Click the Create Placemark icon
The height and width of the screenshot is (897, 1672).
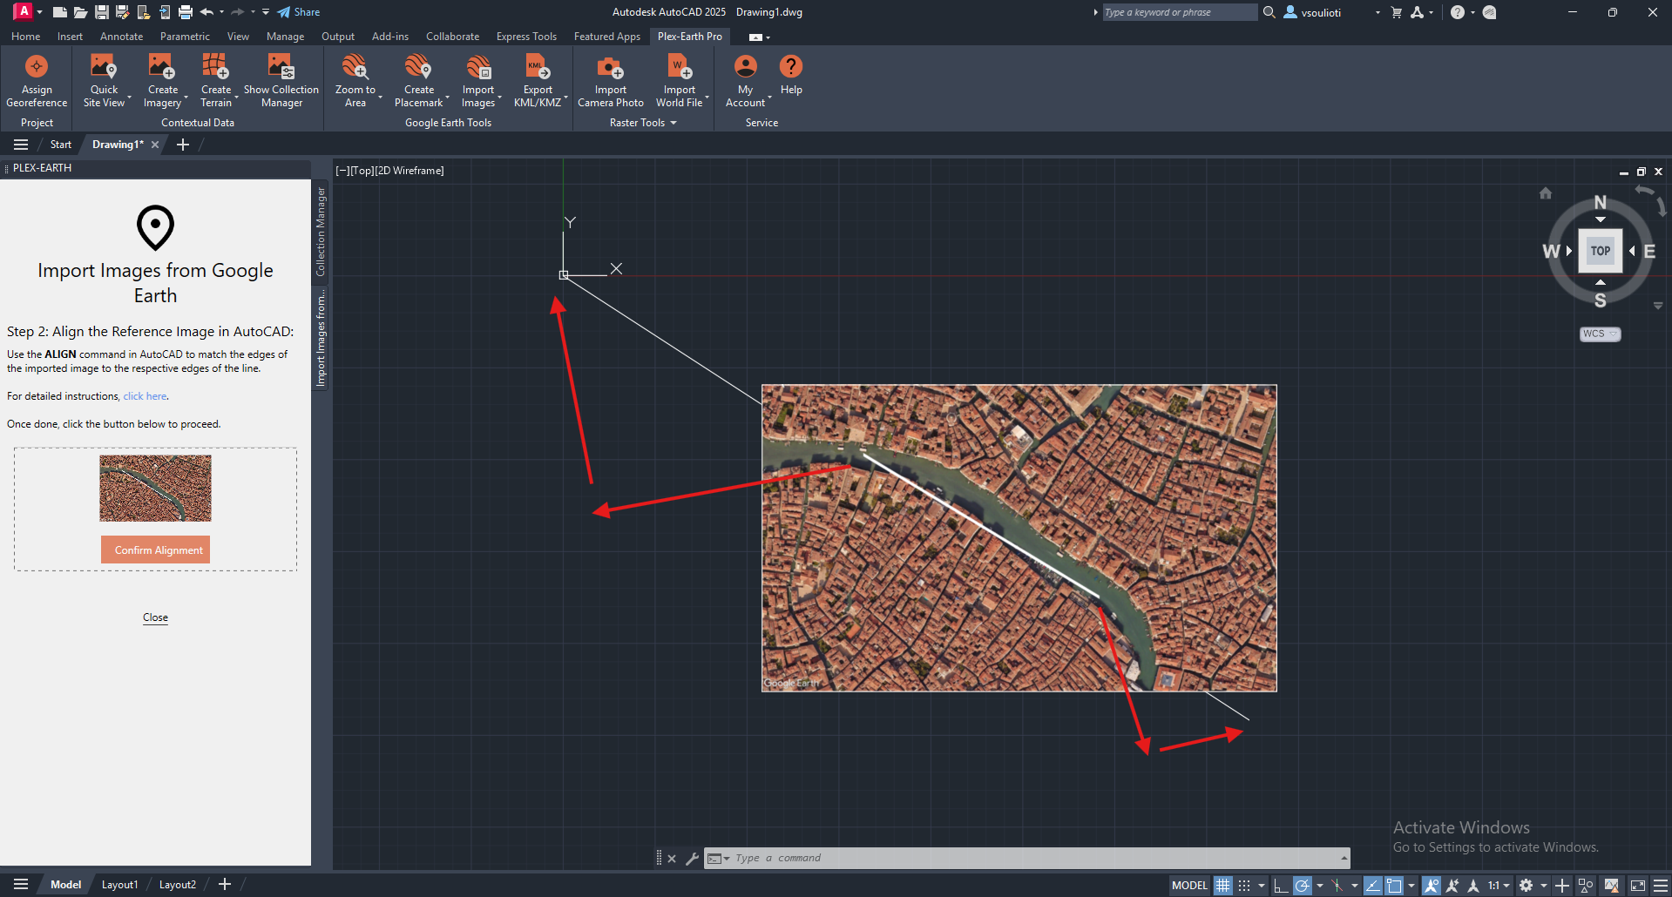tap(418, 67)
